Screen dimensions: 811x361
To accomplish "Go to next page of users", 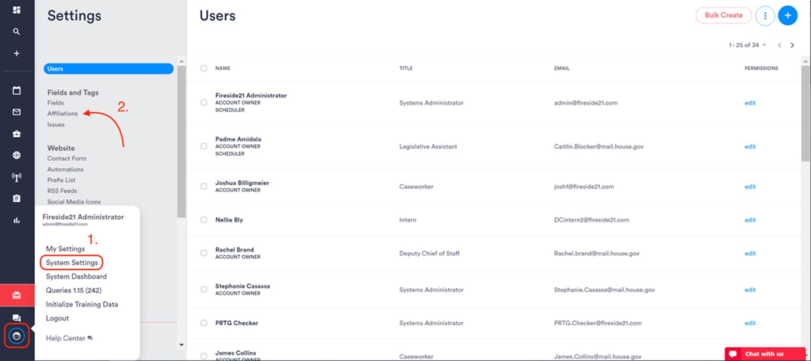I will click(x=792, y=45).
